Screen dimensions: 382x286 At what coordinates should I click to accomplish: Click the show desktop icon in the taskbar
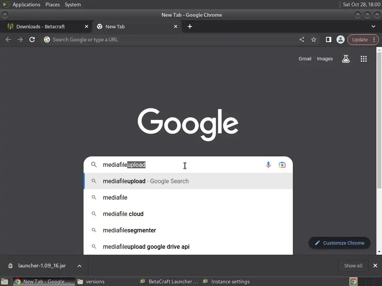(4, 282)
